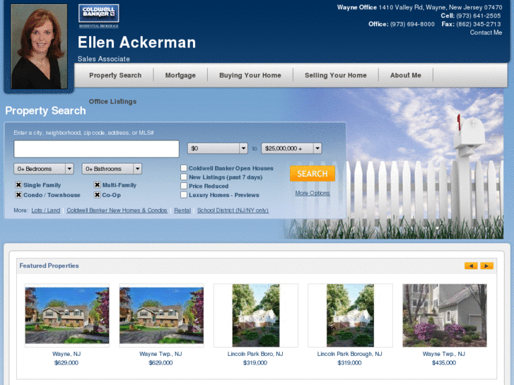Image resolution: width=514 pixels, height=385 pixels.
Task: Show next featured properties with right arrow
Action: click(487, 266)
